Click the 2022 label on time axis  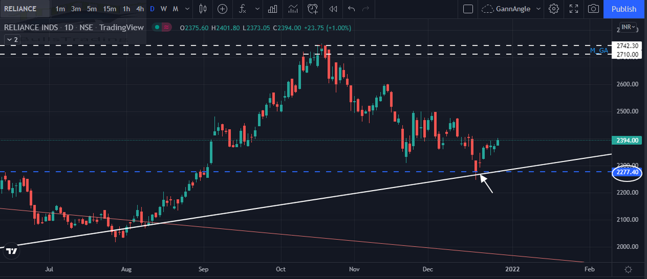point(513,268)
